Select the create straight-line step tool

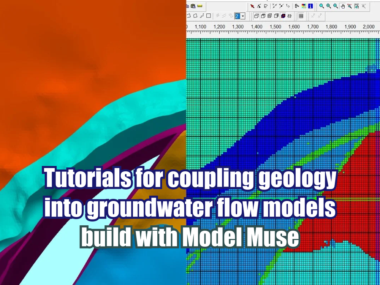[202, 16]
